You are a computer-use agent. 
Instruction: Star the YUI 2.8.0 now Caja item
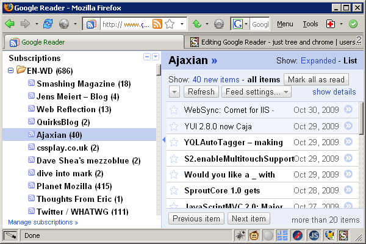point(174,126)
